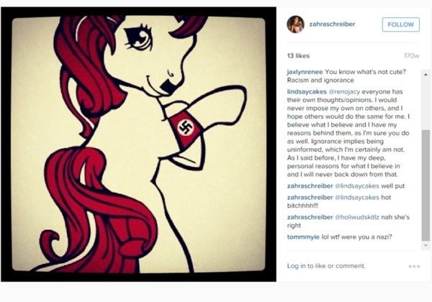This screenshot has height=302, width=432.
Task: Click the FOLLOW button
Action: tap(400, 24)
